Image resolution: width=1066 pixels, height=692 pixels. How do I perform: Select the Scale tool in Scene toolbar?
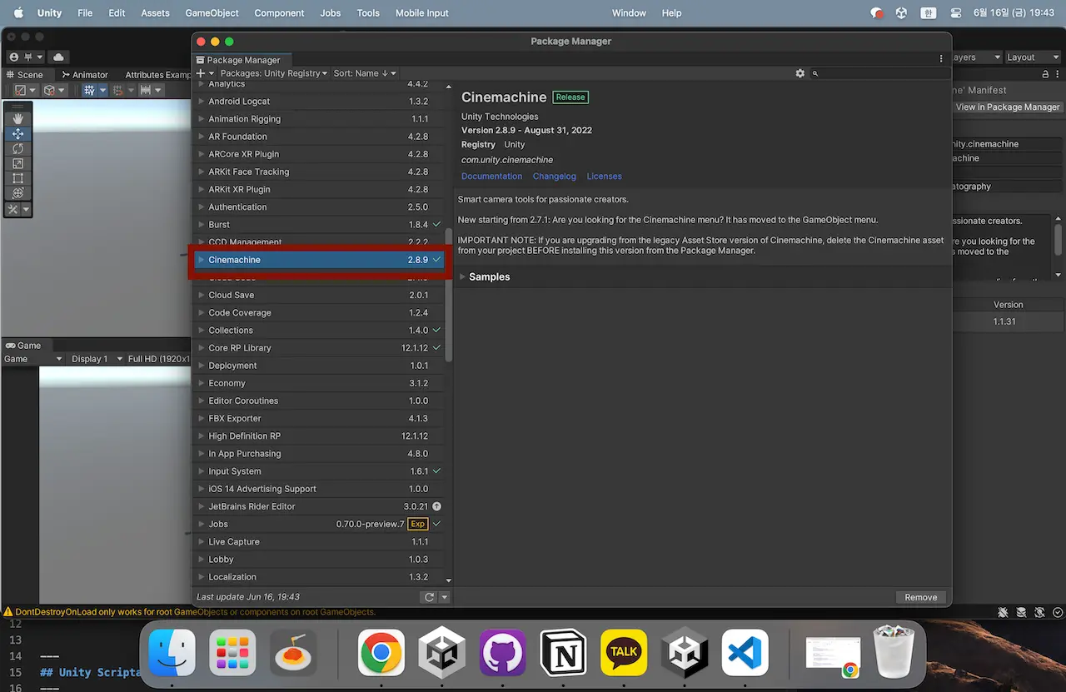(x=17, y=163)
